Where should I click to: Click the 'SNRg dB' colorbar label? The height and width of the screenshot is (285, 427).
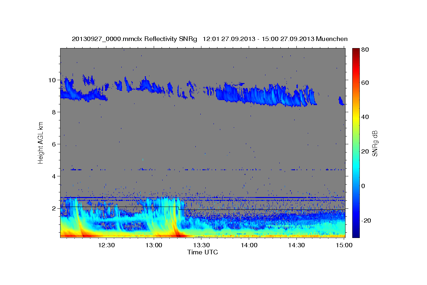click(x=375, y=143)
